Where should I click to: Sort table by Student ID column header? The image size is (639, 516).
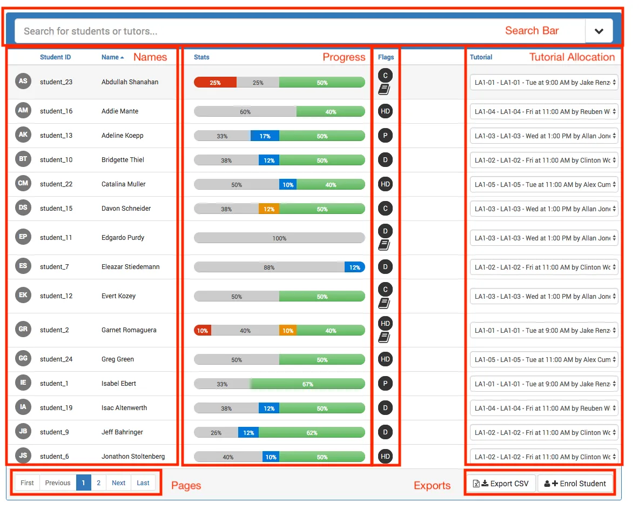[55, 57]
